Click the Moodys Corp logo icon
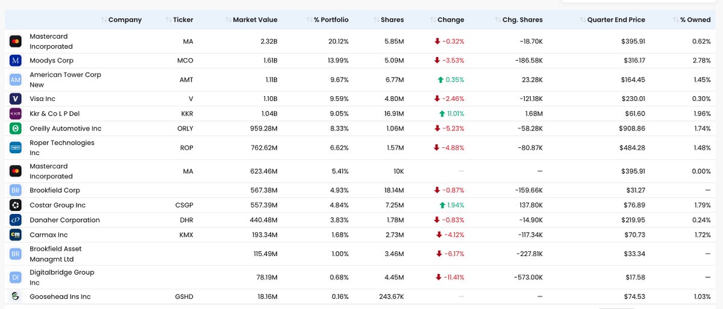Screen dimensions: 723x309 [x=16, y=61]
